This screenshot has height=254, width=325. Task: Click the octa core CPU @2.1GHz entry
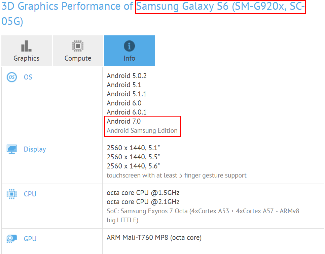(143, 202)
